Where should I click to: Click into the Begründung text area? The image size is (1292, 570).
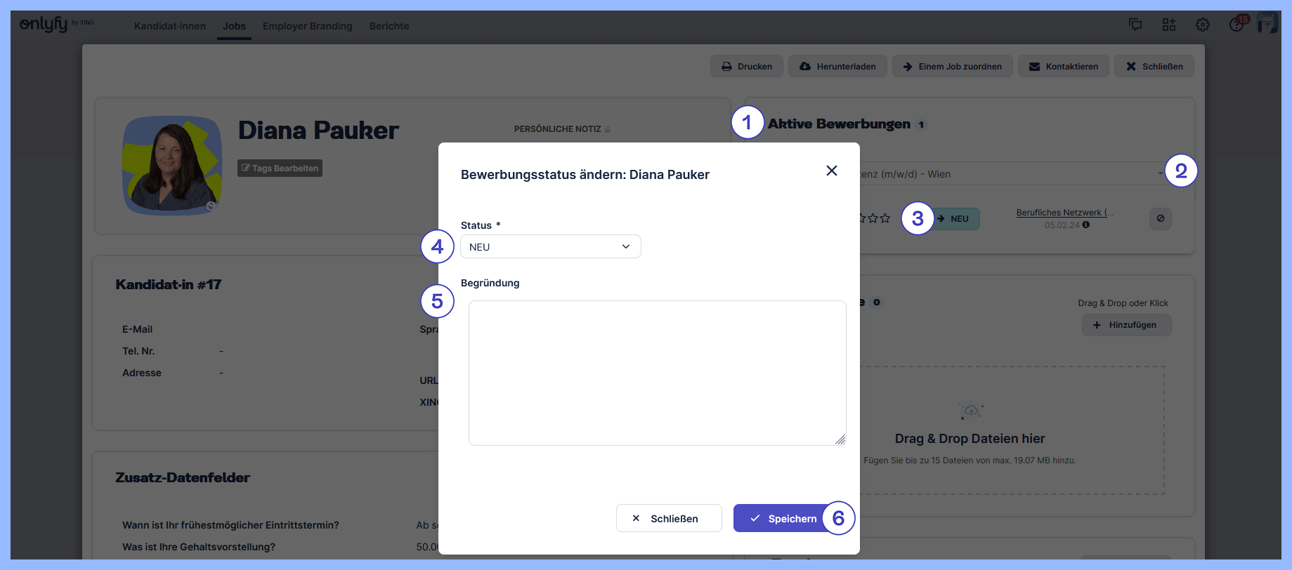[x=656, y=373]
